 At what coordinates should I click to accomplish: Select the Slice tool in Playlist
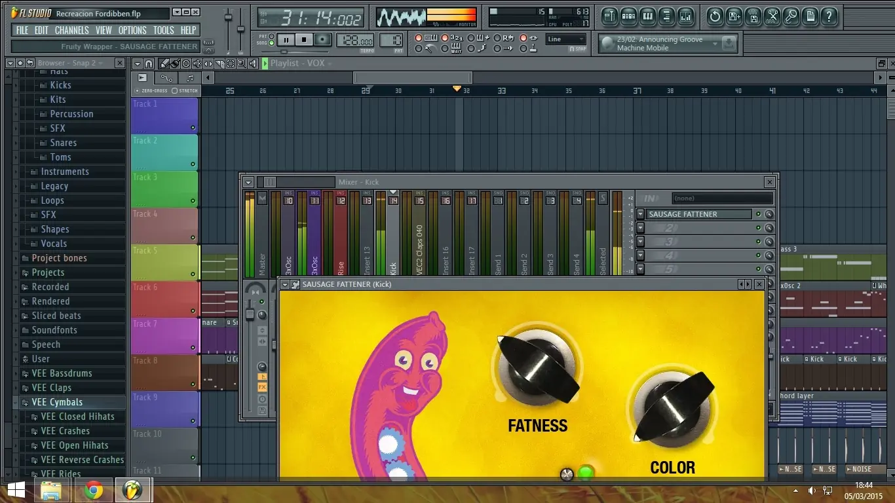219,64
